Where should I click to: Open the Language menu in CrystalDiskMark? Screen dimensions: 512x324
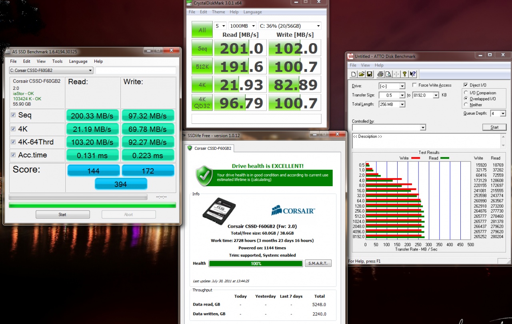pyautogui.click(x=252, y=12)
